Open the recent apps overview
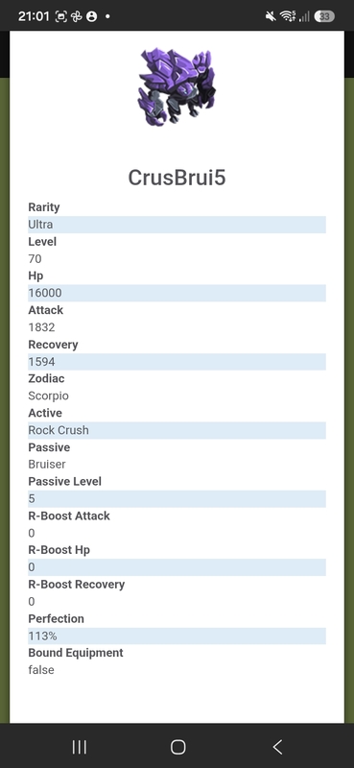The image size is (354, 768). 79,747
